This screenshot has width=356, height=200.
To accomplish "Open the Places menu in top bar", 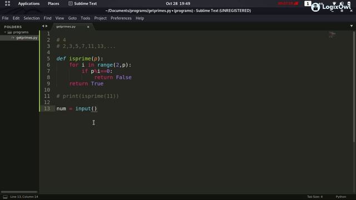I will (x=53, y=4).
